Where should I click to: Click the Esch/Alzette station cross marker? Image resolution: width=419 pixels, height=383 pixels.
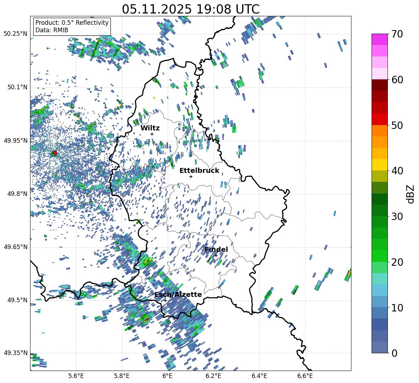(165, 300)
